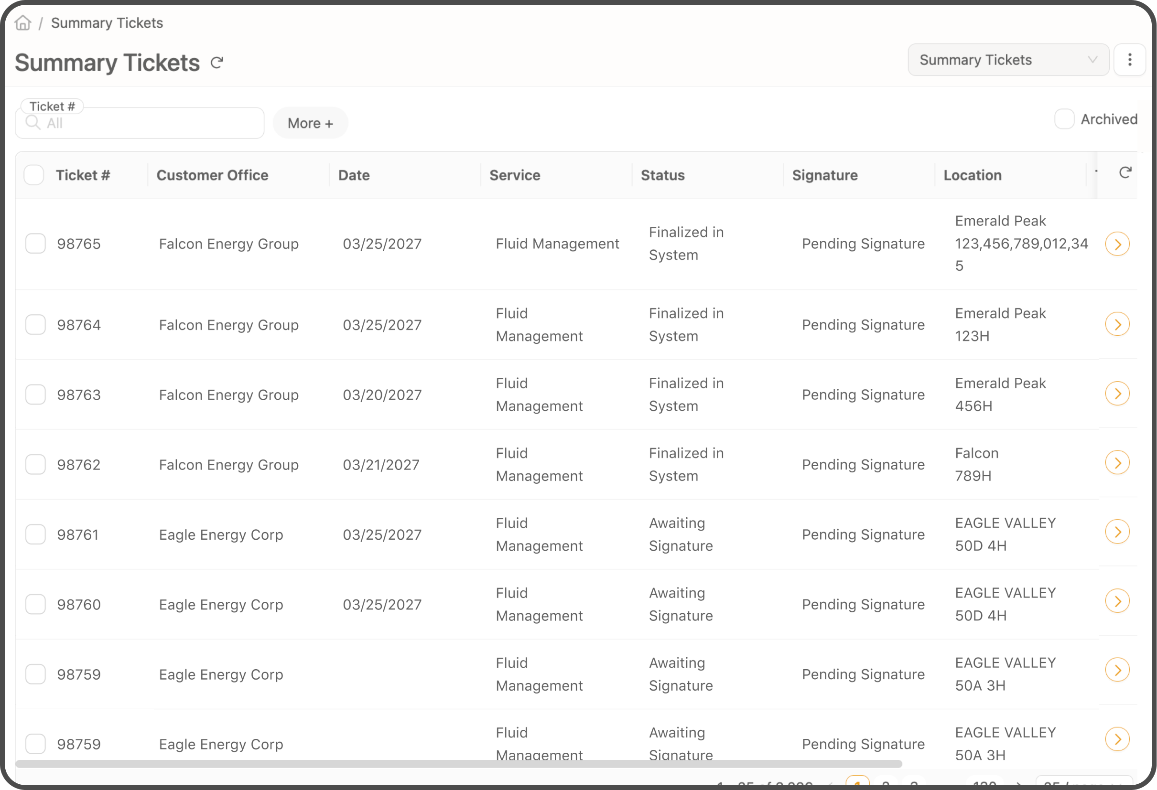Open the Summary Tickets view dropdown
This screenshot has height=790, width=1157.
point(1008,60)
